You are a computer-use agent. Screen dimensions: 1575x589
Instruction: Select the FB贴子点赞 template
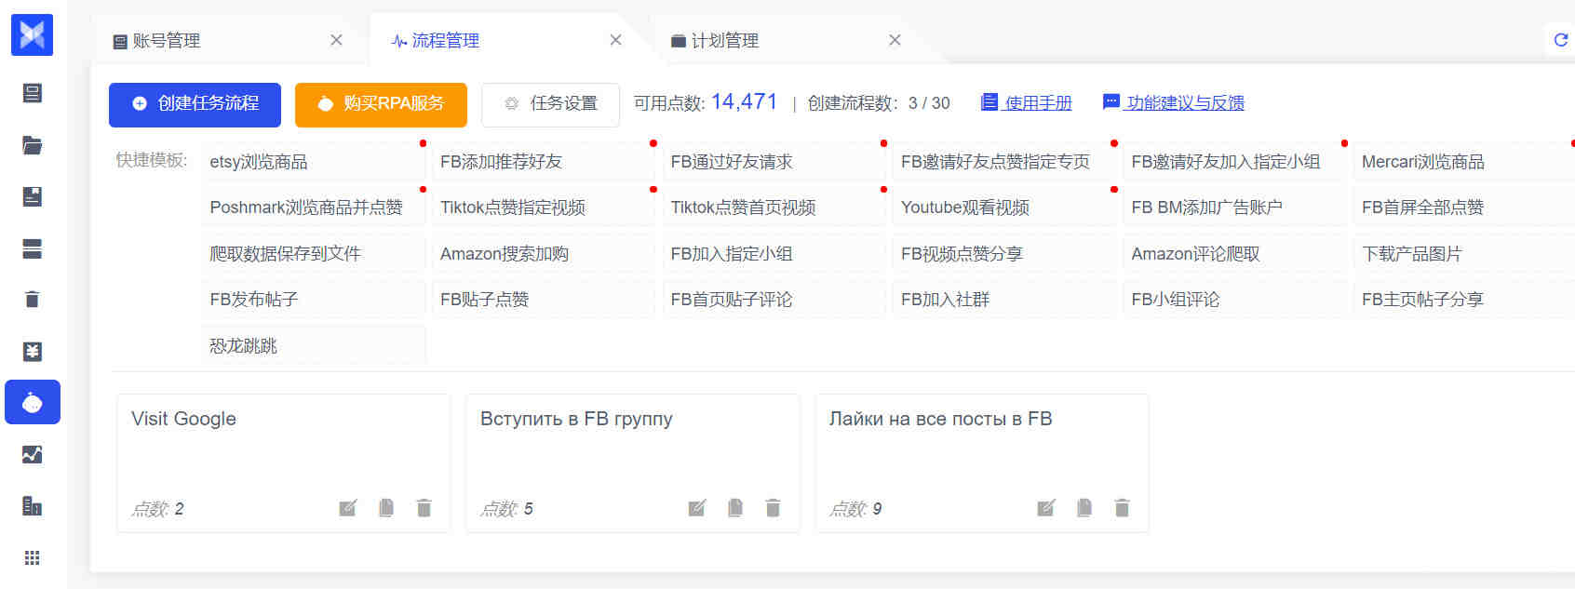coord(544,300)
